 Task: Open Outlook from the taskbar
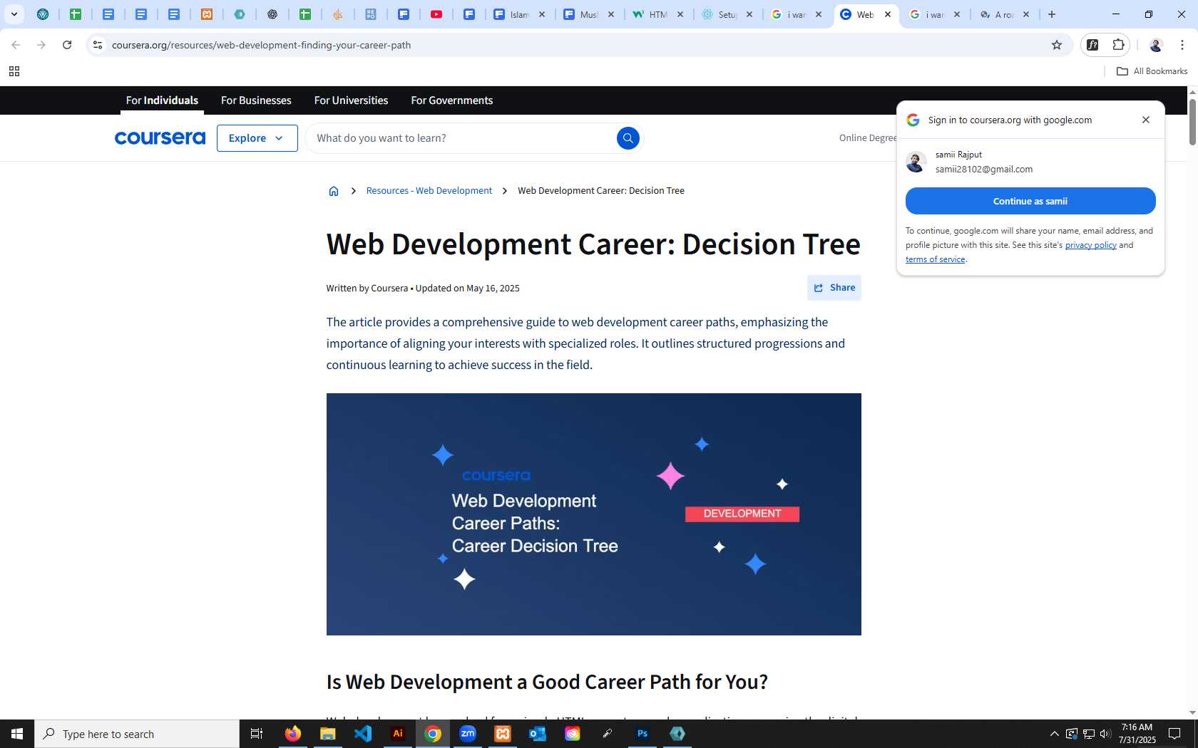(538, 734)
